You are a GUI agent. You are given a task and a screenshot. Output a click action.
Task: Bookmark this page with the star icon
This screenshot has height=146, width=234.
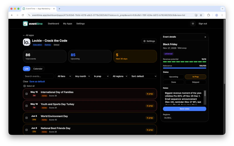[201, 15]
